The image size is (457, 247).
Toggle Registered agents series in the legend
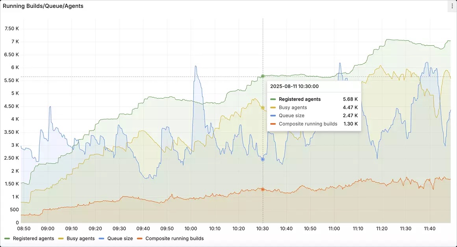pos(33,238)
